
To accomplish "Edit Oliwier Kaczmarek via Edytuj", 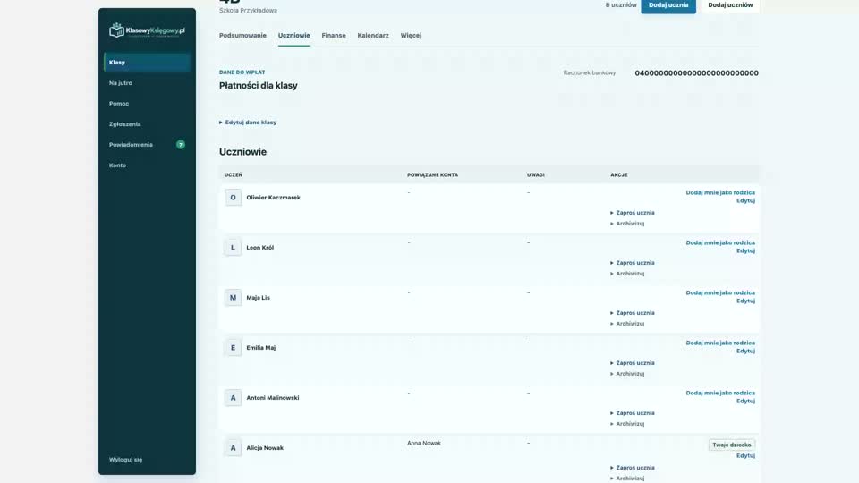I will tap(745, 201).
